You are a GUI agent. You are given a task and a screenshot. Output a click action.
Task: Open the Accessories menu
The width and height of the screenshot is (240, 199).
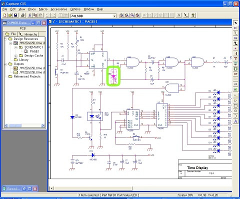click(x=59, y=9)
